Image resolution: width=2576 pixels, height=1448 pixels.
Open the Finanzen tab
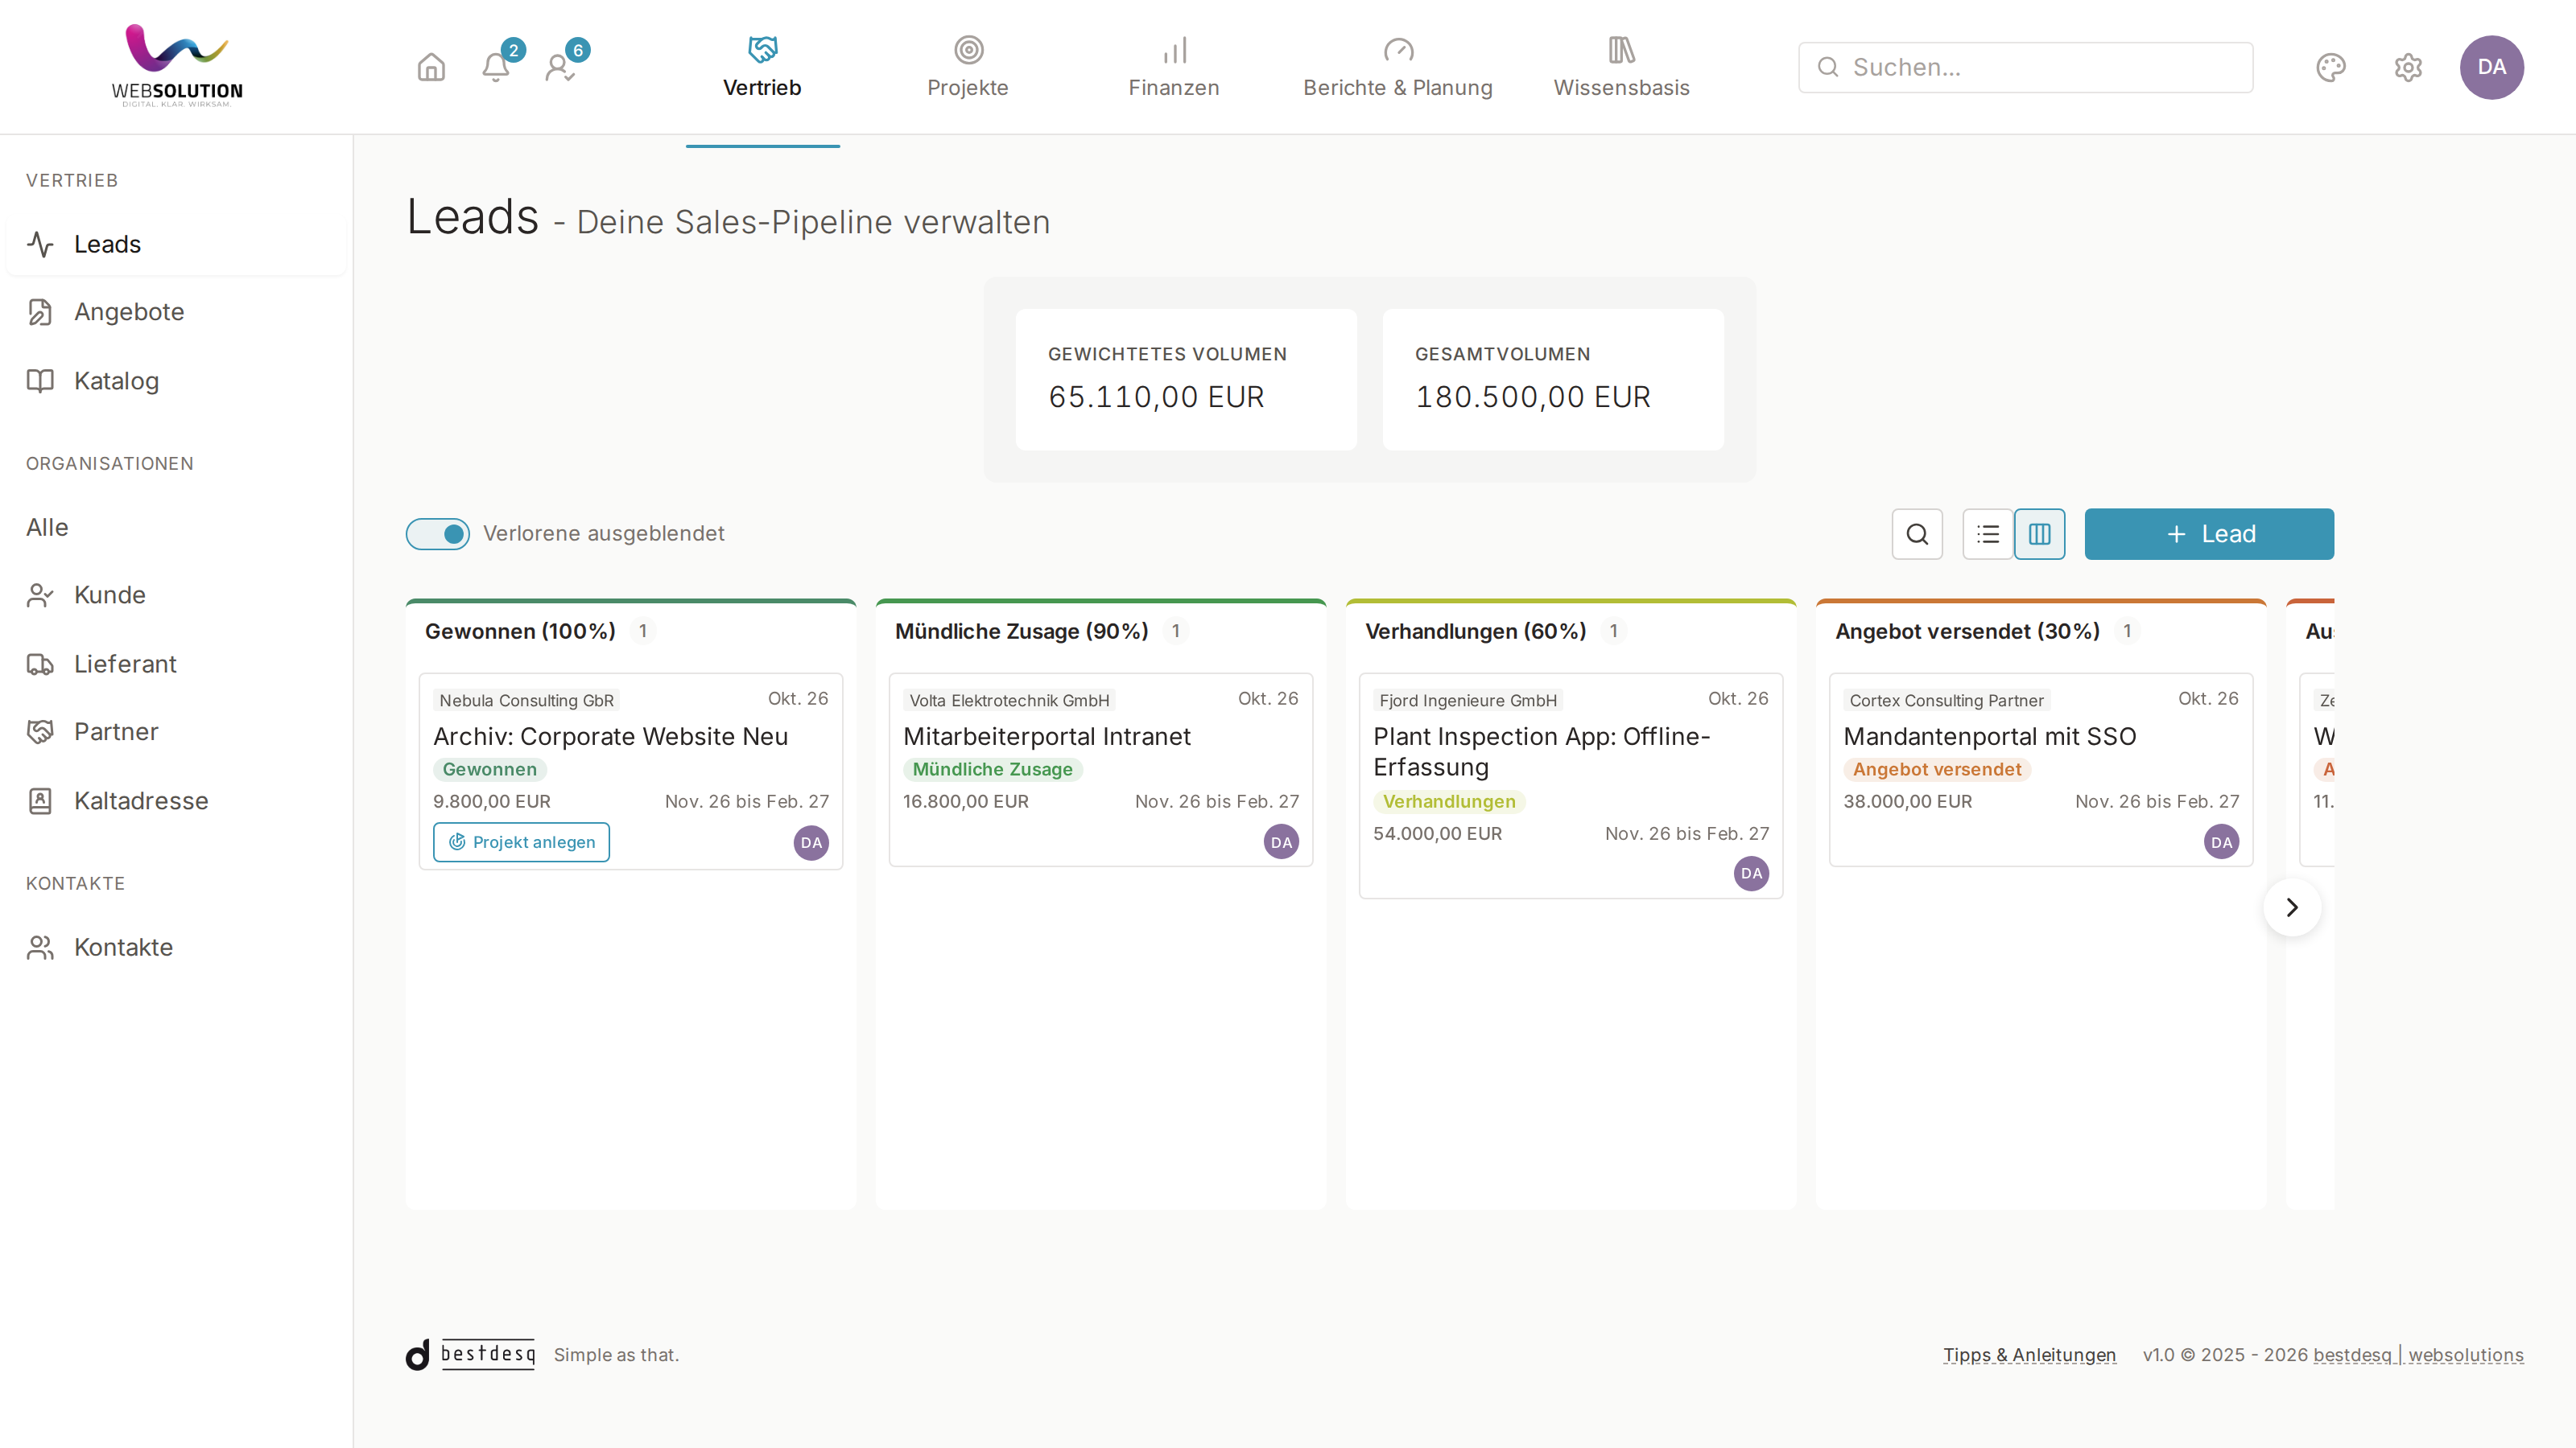click(x=1174, y=67)
